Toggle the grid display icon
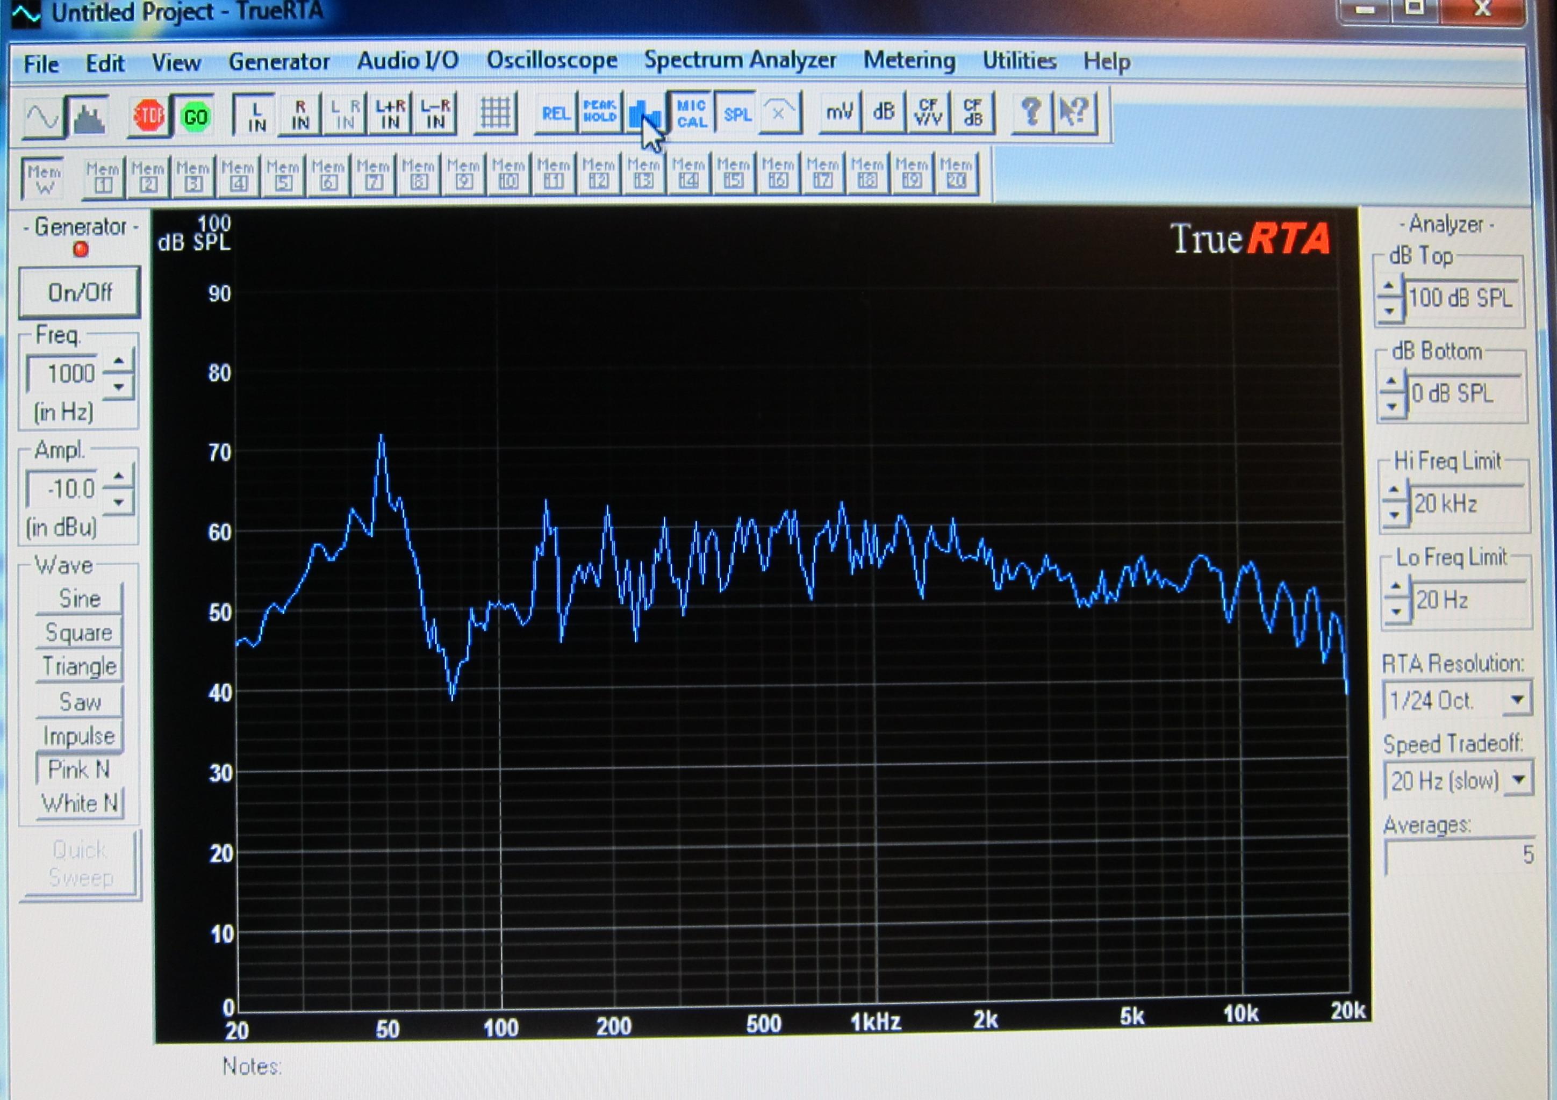 click(495, 113)
